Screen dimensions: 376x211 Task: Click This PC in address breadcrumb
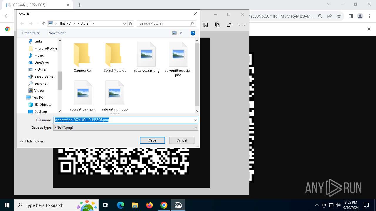tap(65, 23)
